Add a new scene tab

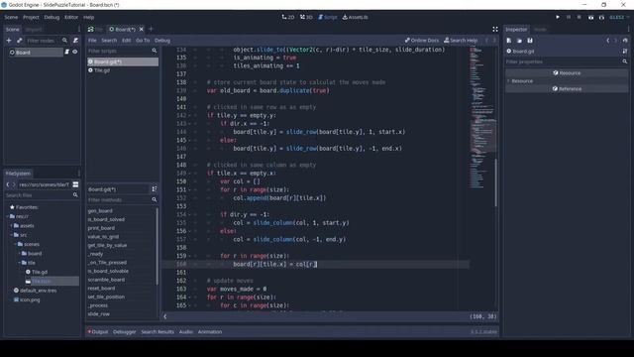click(151, 29)
